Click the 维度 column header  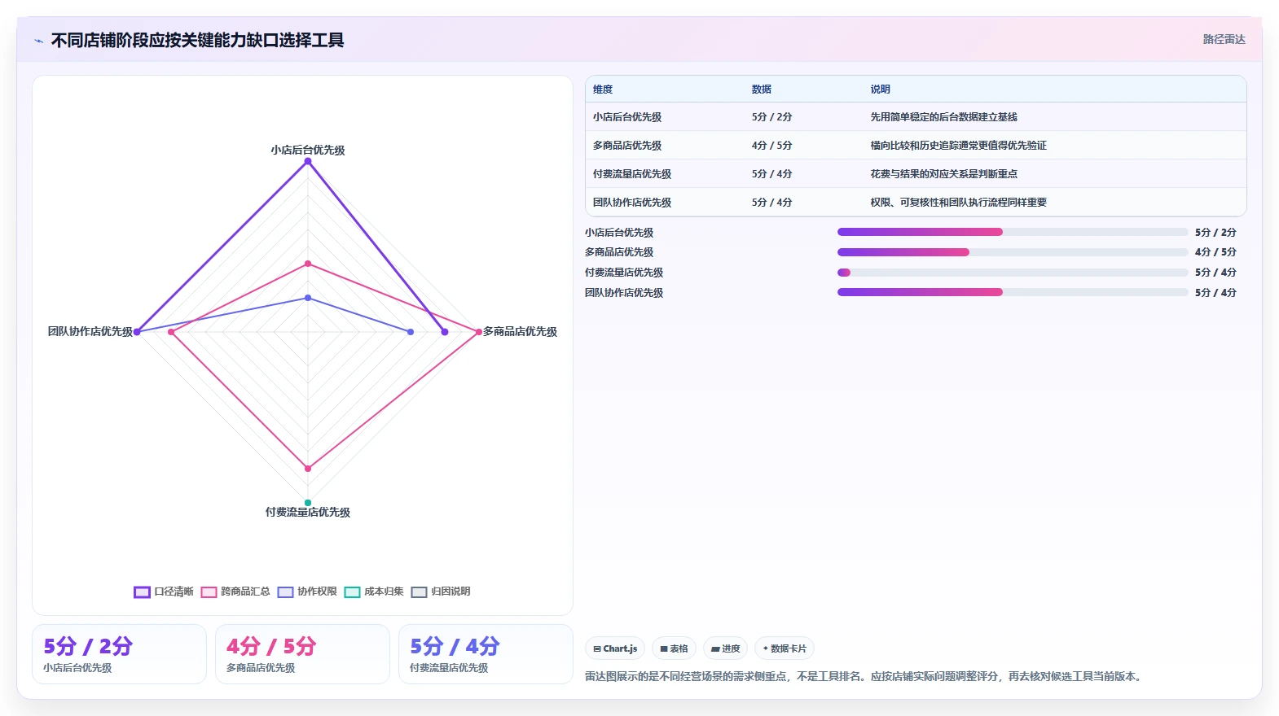[x=603, y=89]
